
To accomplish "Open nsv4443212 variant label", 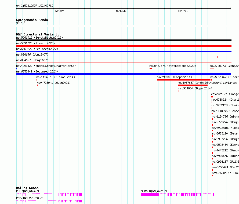I will pyautogui.click(x=225, y=150).
